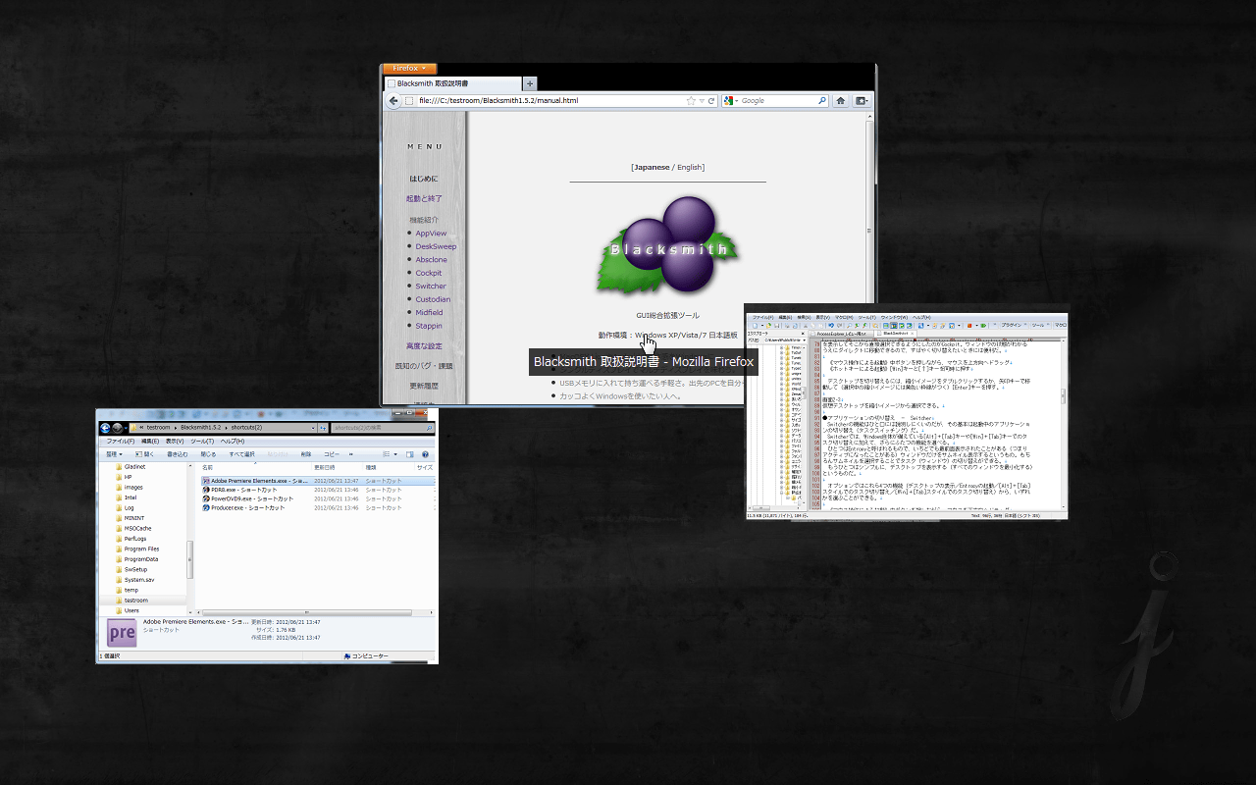Open the ツール(T) menu in the Explorer window
This screenshot has width=1256, height=785.
coord(204,442)
